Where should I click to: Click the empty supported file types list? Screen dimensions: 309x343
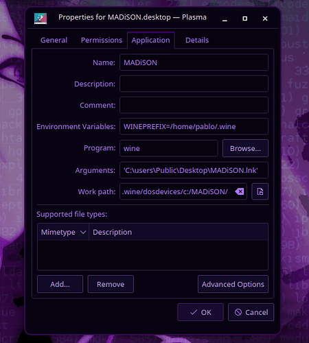point(152,255)
